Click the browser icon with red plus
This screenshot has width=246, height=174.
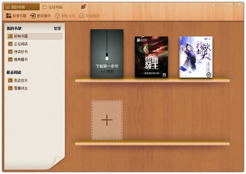point(84,7)
